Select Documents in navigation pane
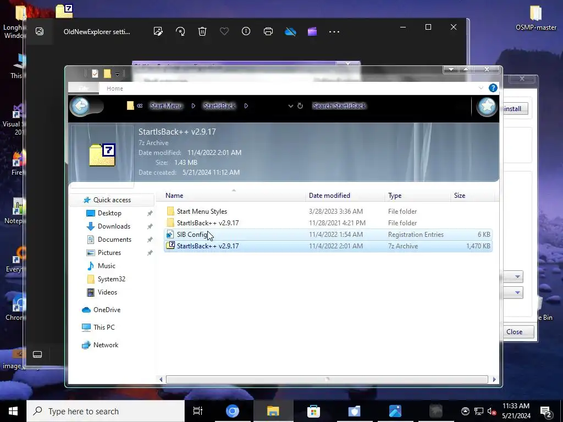The image size is (563, 422). (114, 240)
